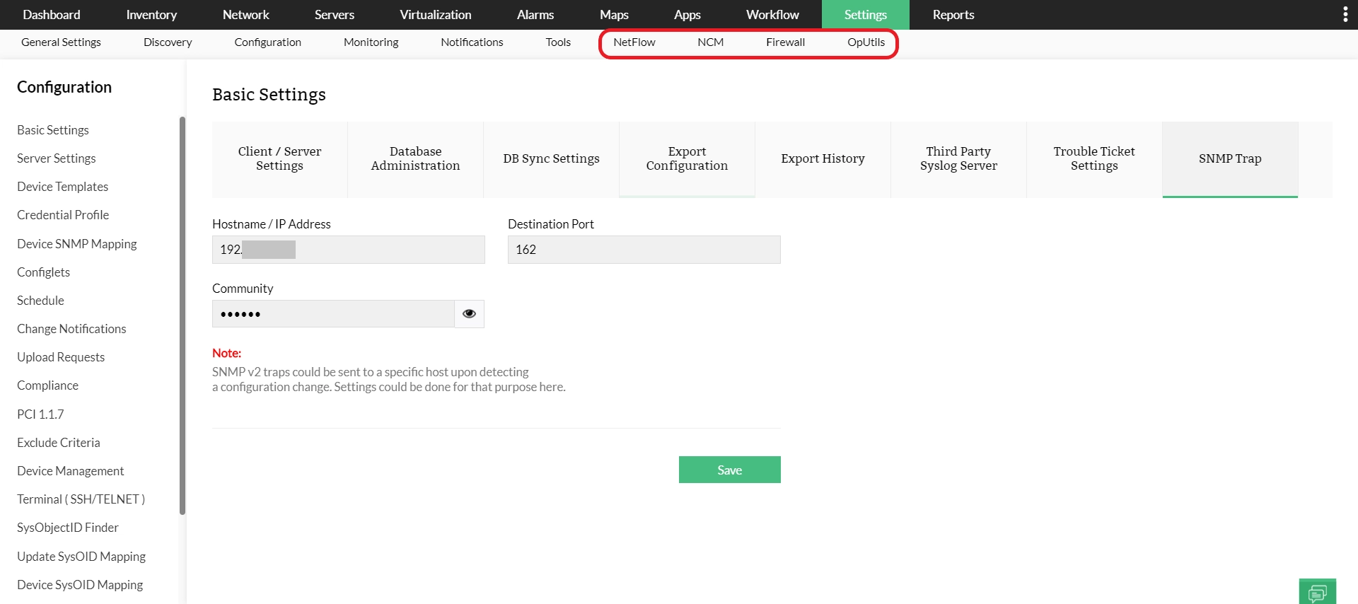Open the Tools submenu
This screenshot has width=1358, height=604.
(x=558, y=42)
